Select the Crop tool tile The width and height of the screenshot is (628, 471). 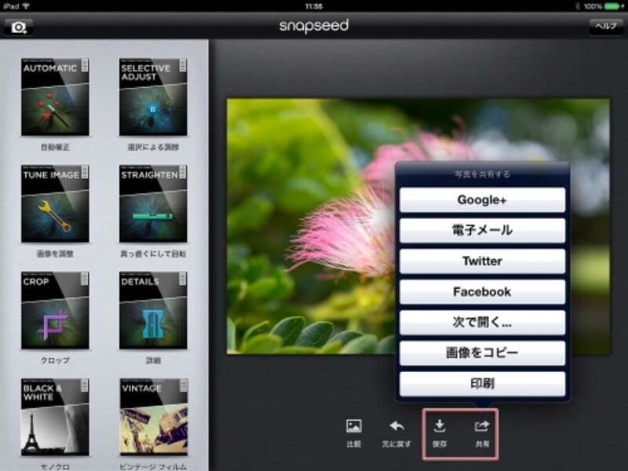55,310
